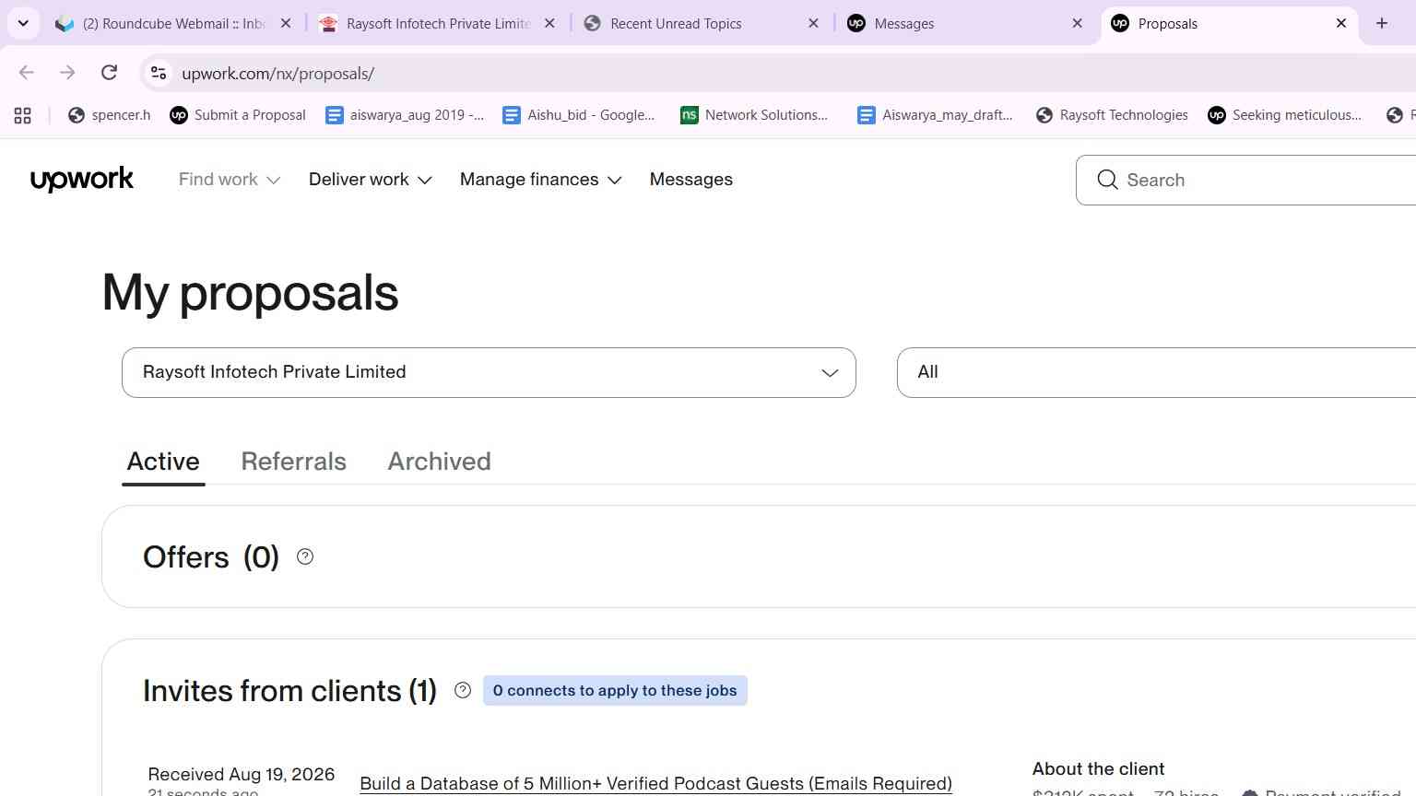Screen dimensions: 1416x796
Task: Click the Offers help question icon
Action: click(x=305, y=556)
